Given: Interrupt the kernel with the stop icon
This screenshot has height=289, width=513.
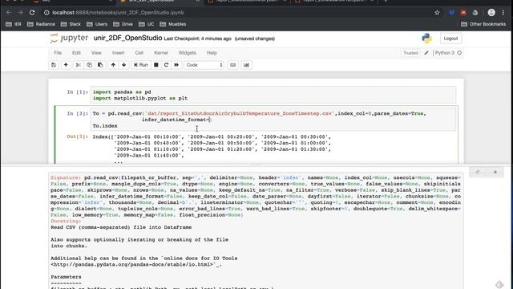Looking at the screenshot, I should click(x=156, y=65).
